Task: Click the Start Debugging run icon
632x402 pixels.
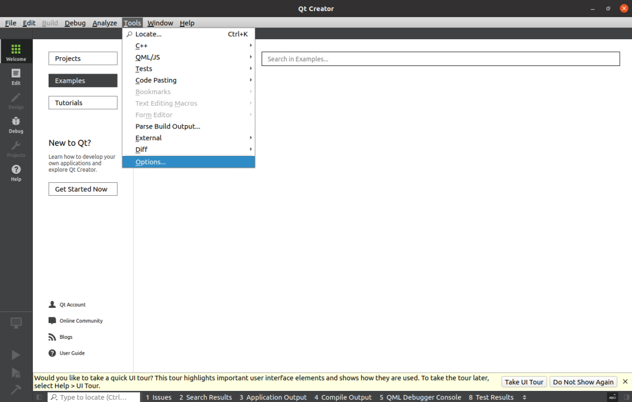Action: 16,373
